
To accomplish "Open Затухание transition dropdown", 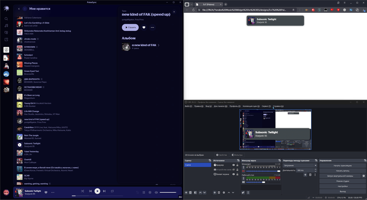I will click(300, 165).
